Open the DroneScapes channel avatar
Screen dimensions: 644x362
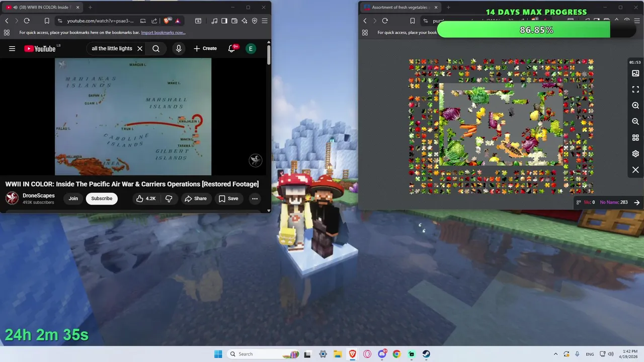(x=12, y=198)
